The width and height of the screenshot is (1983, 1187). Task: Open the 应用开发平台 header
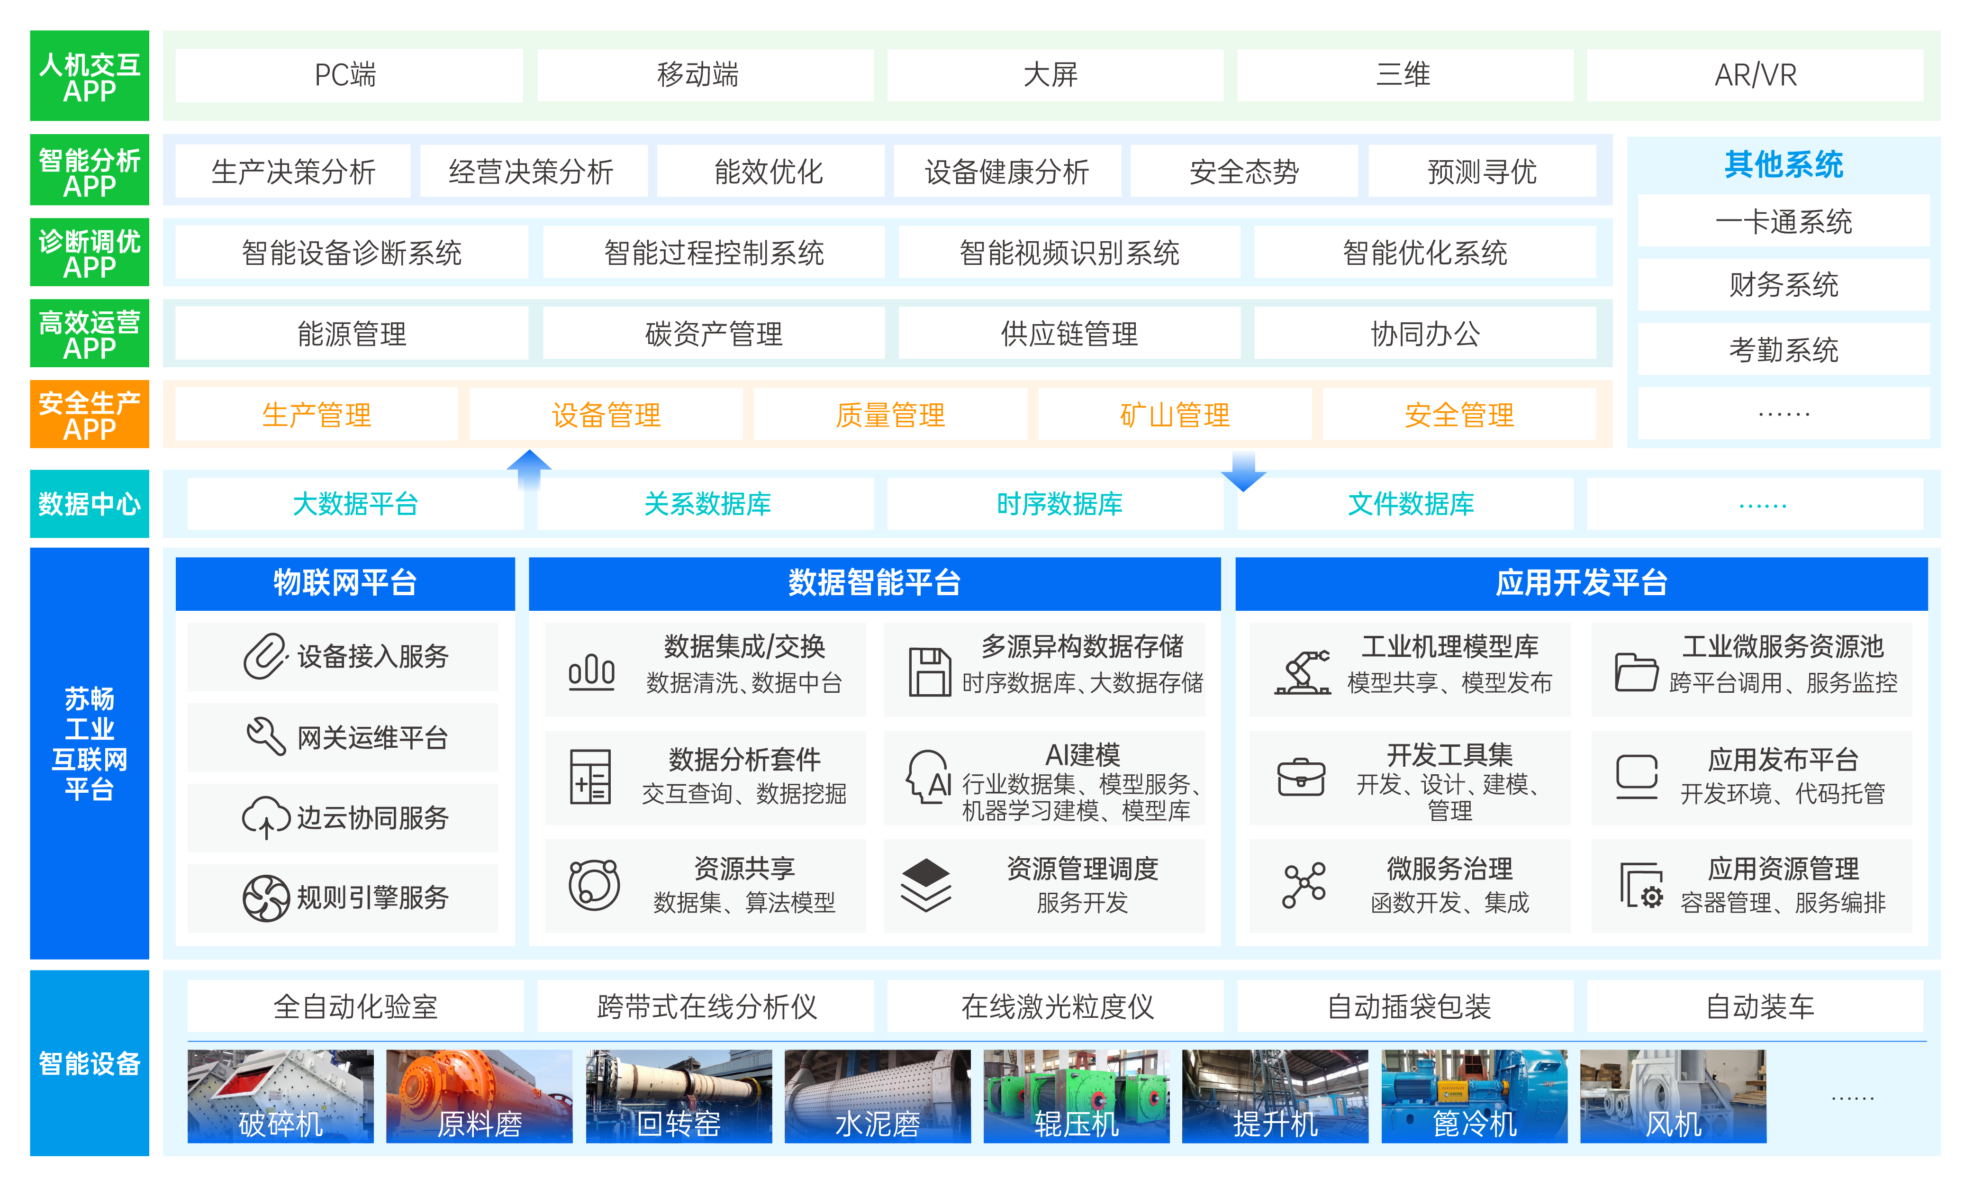tap(1582, 583)
